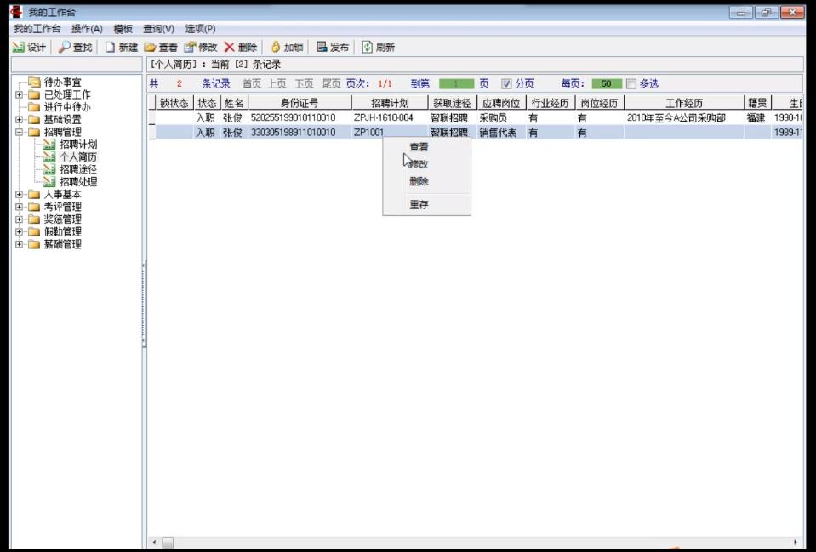816x552 pixels.
Task: Click the green page number field
Action: (x=456, y=83)
